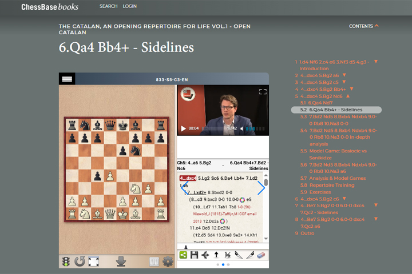Select the eraser tool icon
The width and height of the screenshot is (412, 274).
click(x=261, y=255)
